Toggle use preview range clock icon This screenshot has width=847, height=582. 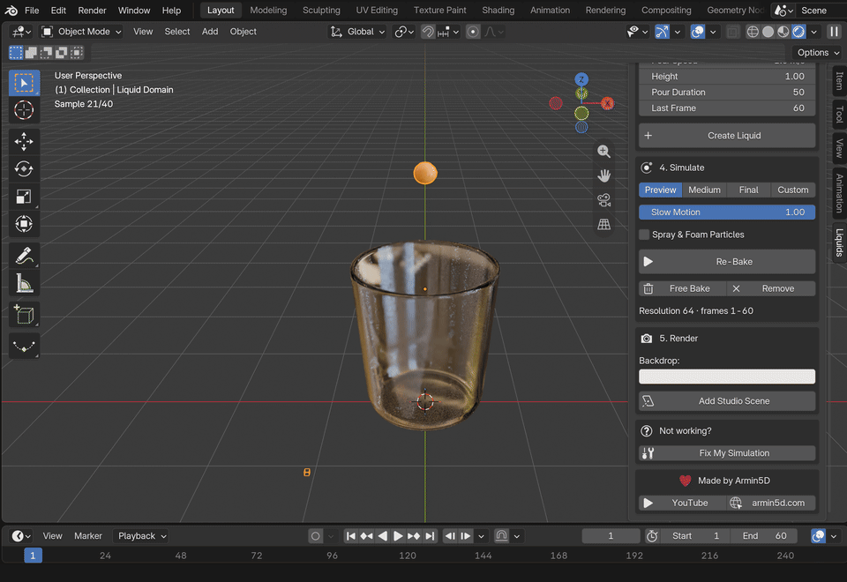coord(652,536)
